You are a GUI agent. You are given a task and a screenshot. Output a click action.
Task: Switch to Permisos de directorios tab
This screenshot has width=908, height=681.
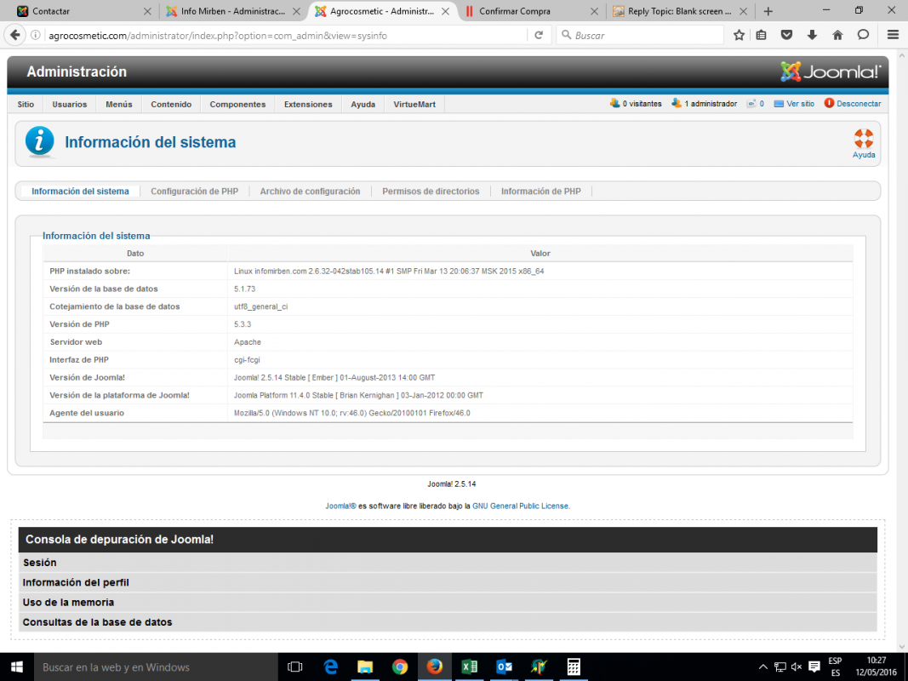pyautogui.click(x=431, y=192)
